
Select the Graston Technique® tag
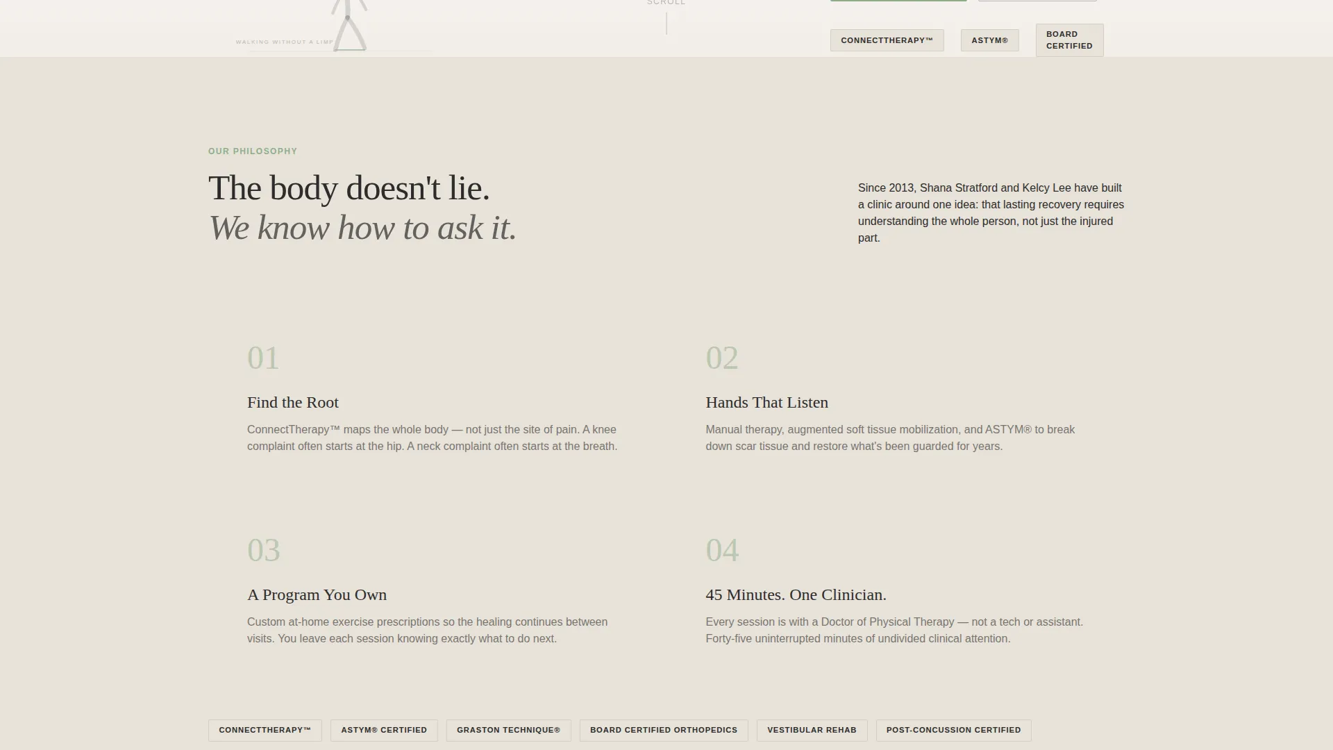(508, 730)
